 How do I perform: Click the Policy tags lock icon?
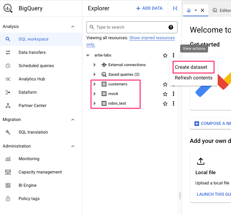(8, 198)
